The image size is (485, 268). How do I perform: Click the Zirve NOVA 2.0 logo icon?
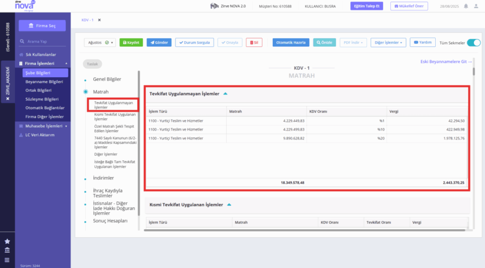click(x=215, y=6)
